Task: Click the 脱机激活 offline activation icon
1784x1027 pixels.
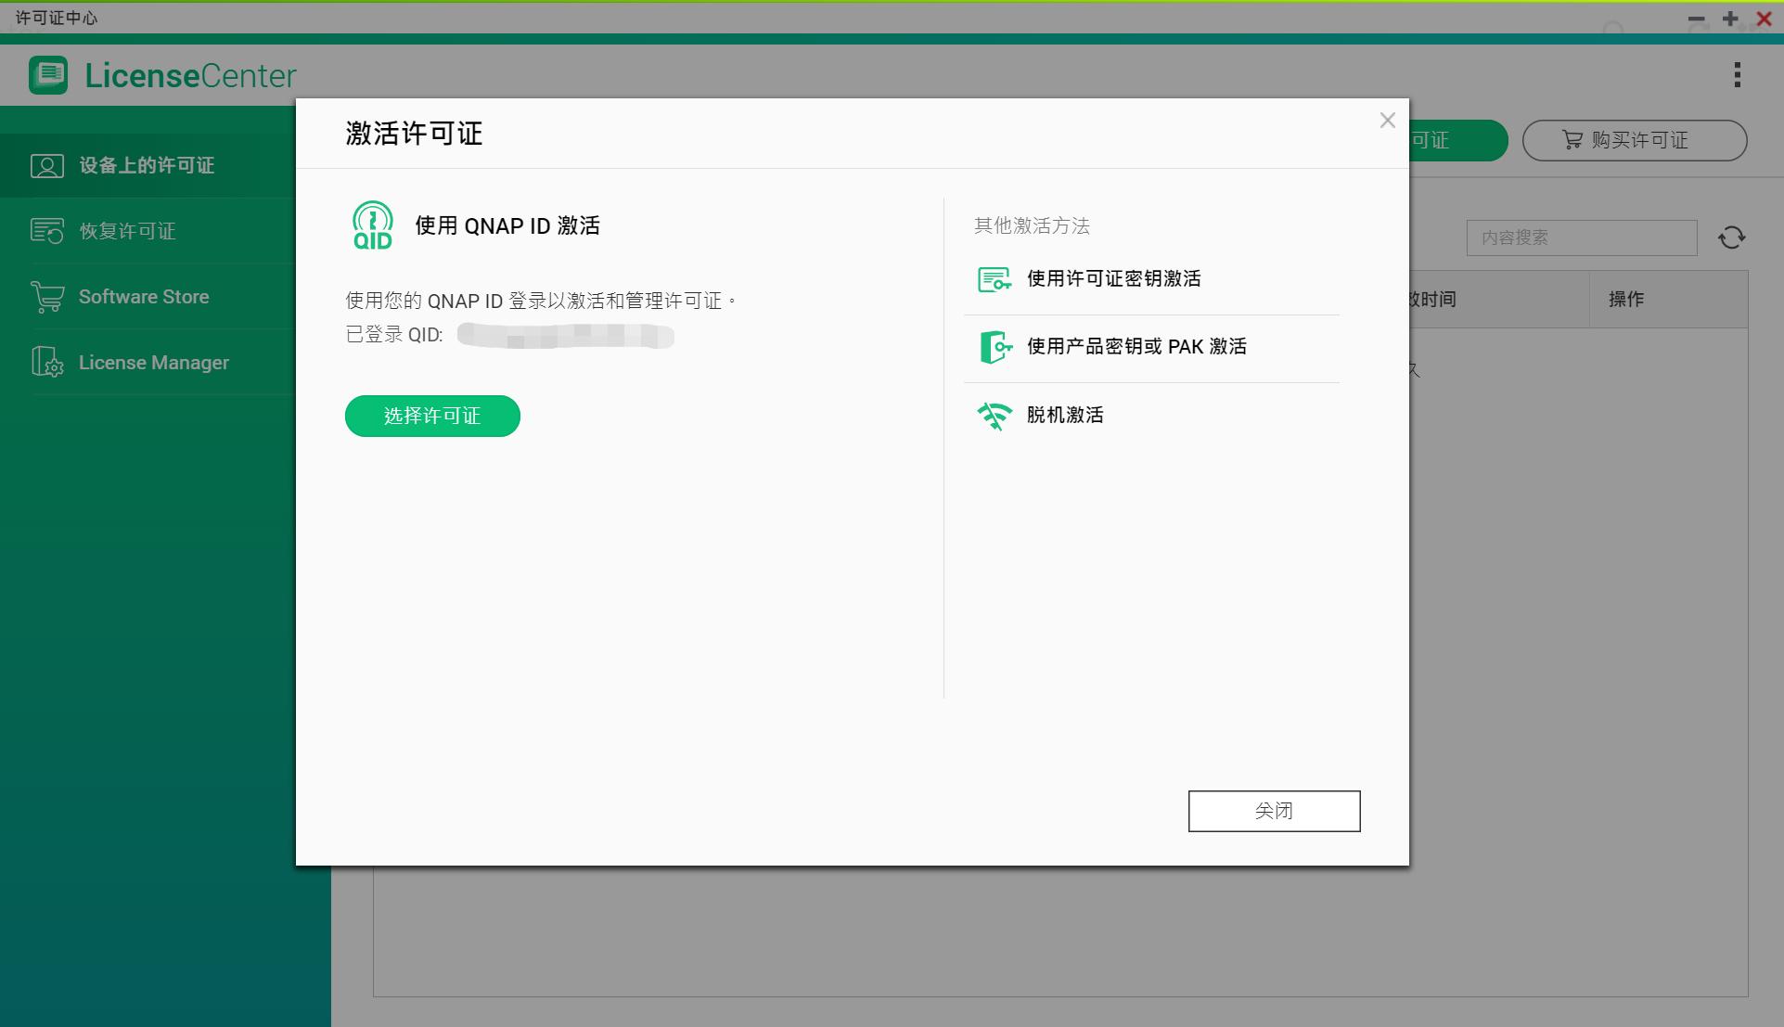Action: [994, 415]
